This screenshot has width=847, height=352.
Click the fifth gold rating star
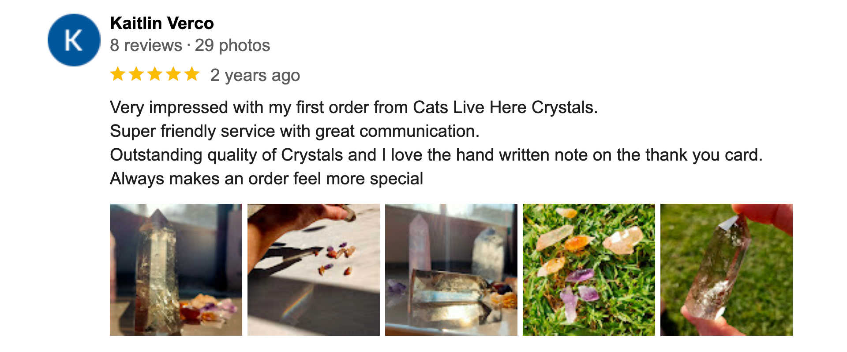192,74
